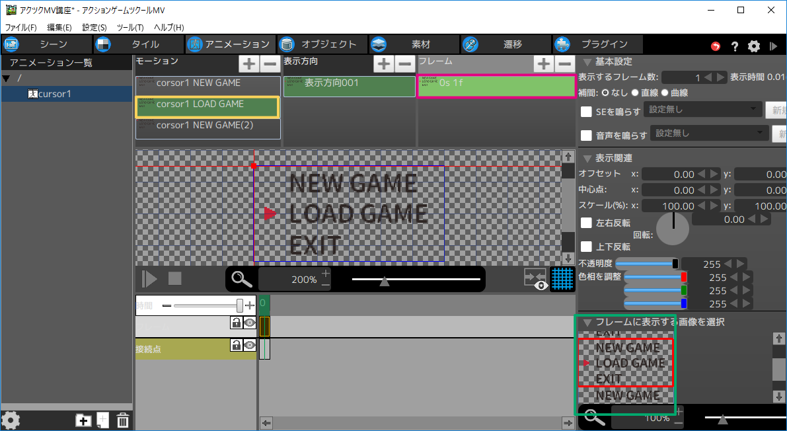Click the plus button to add motion
This screenshot has width=787, height=431.
tap(248, 63)
